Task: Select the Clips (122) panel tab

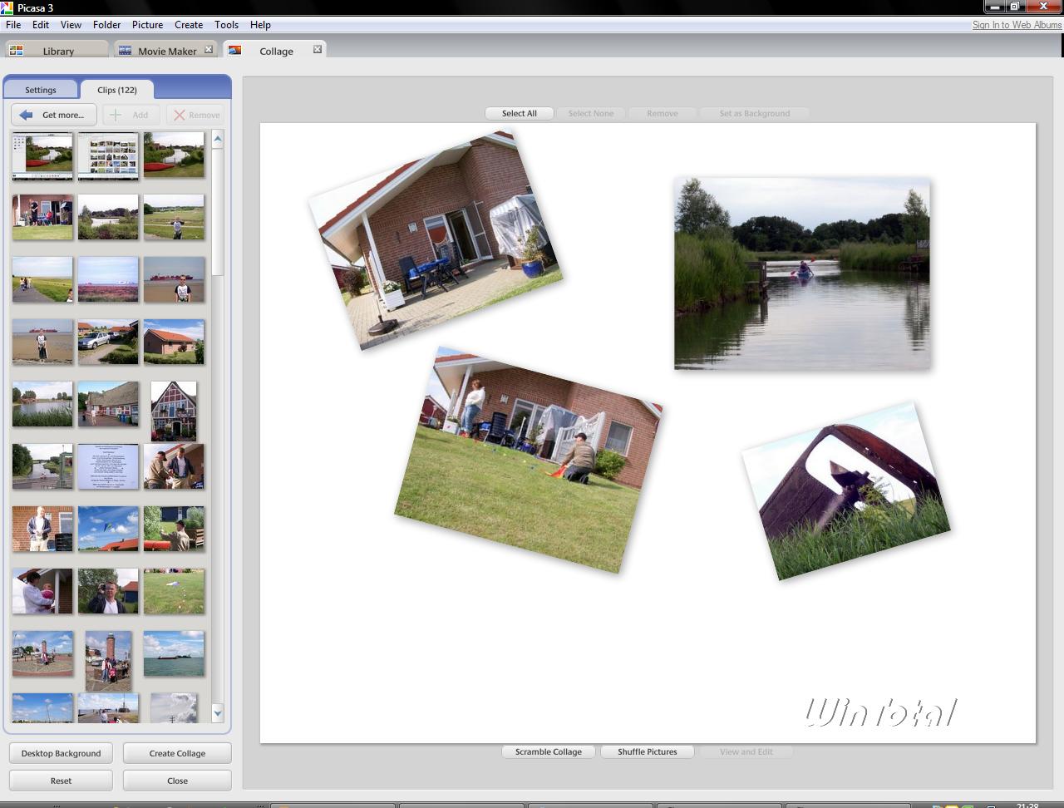Action: (117, 90)
